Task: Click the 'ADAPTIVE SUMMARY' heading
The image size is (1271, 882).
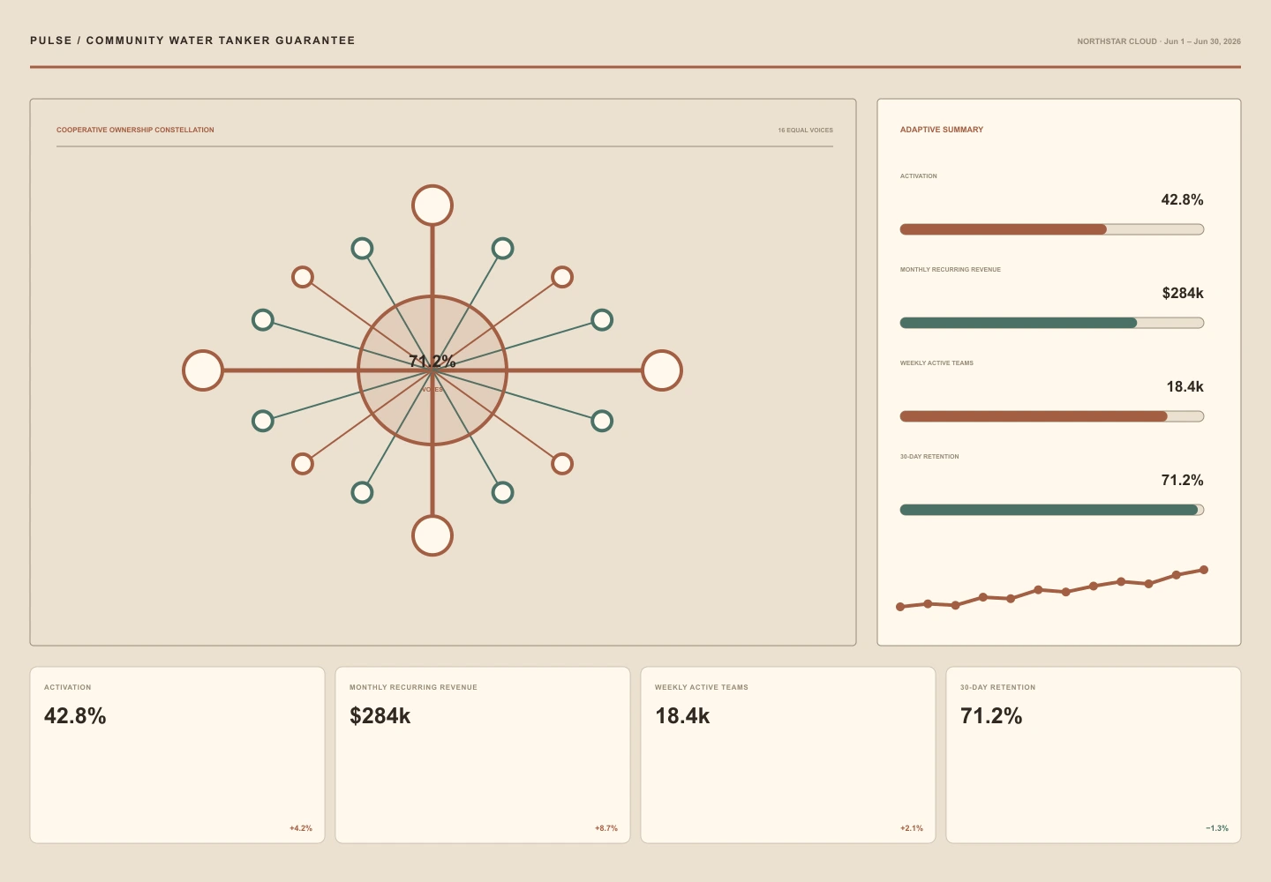Action: tap(942, 130)
